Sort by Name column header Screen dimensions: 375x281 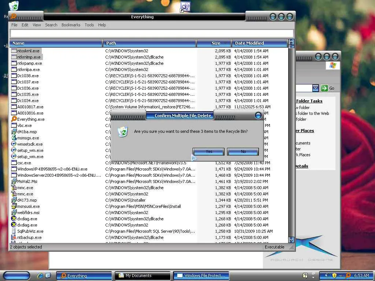56,43
